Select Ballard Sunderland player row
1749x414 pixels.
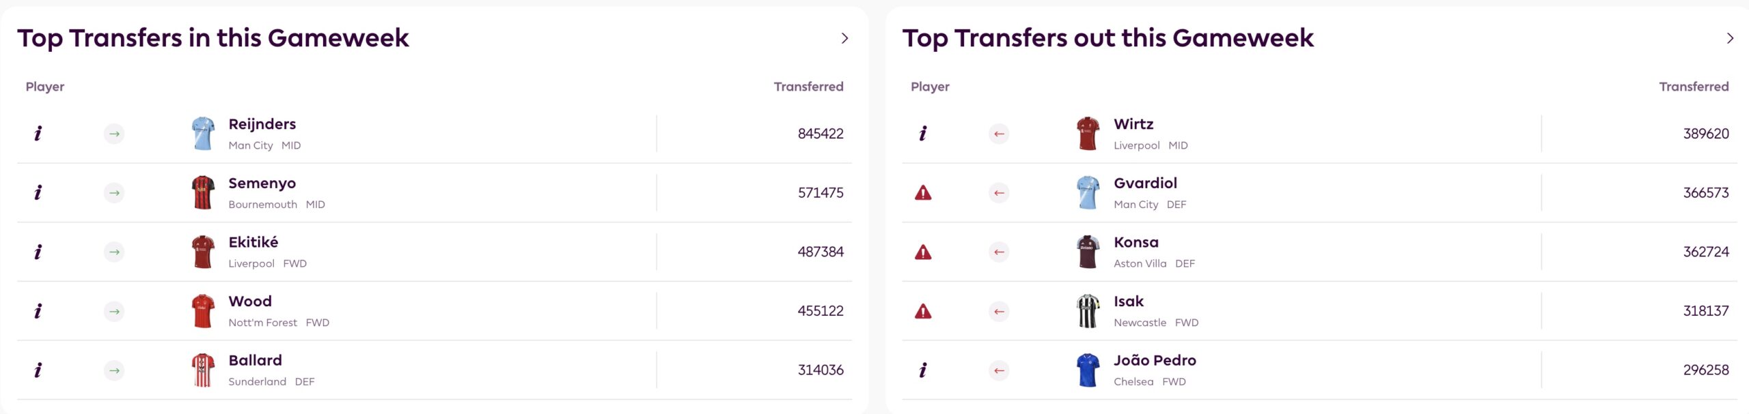point(435,370)
